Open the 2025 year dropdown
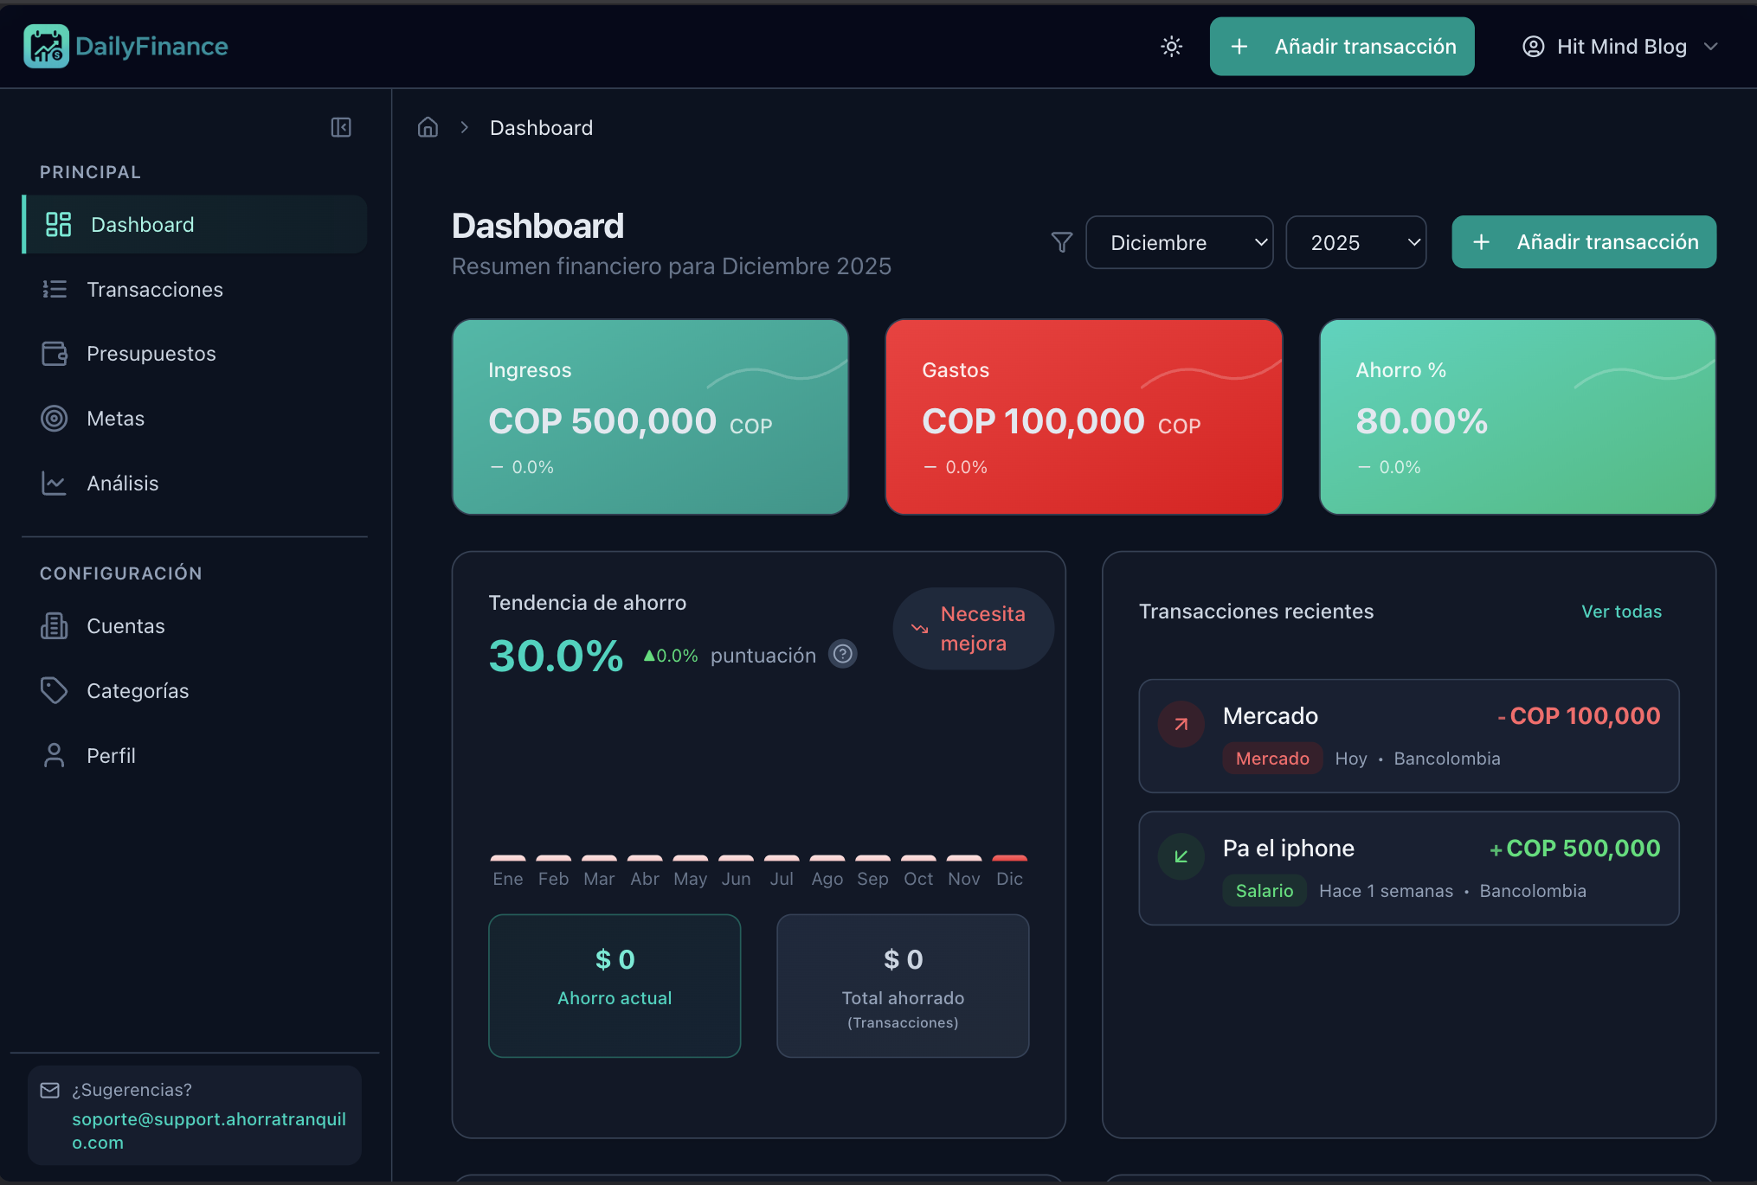The width and height of the screenshot is (1757, 1185). coord(1355,242)
